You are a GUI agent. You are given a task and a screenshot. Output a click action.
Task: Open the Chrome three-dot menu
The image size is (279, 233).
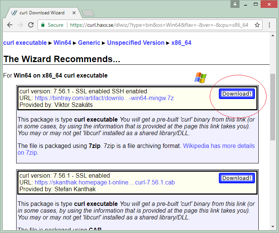point(269,25)
